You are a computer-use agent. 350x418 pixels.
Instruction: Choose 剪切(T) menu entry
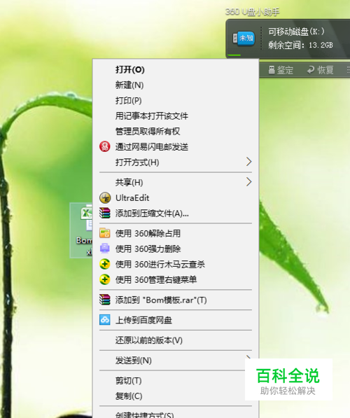[176, 381]
